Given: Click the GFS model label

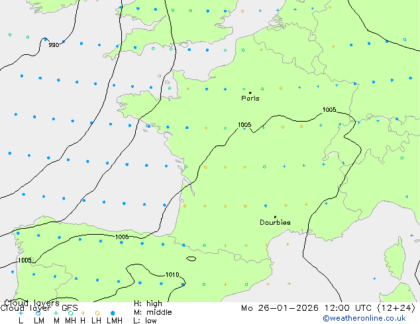Looking at the screenshot, I should tap(70, 308).
